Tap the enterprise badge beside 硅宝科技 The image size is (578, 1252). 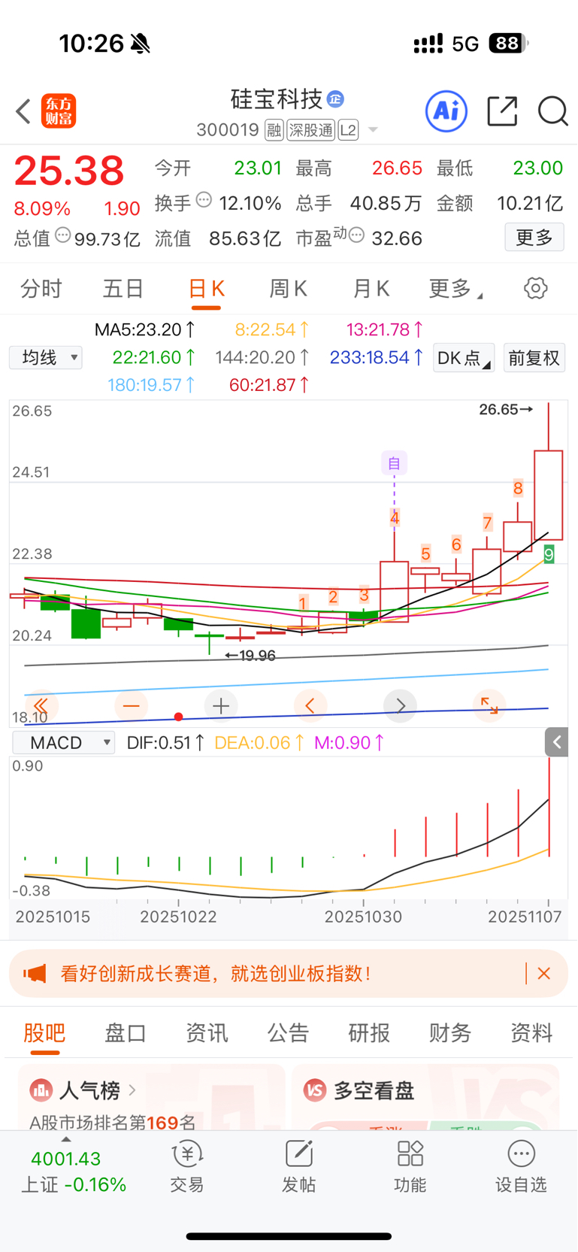coord(336,99)
